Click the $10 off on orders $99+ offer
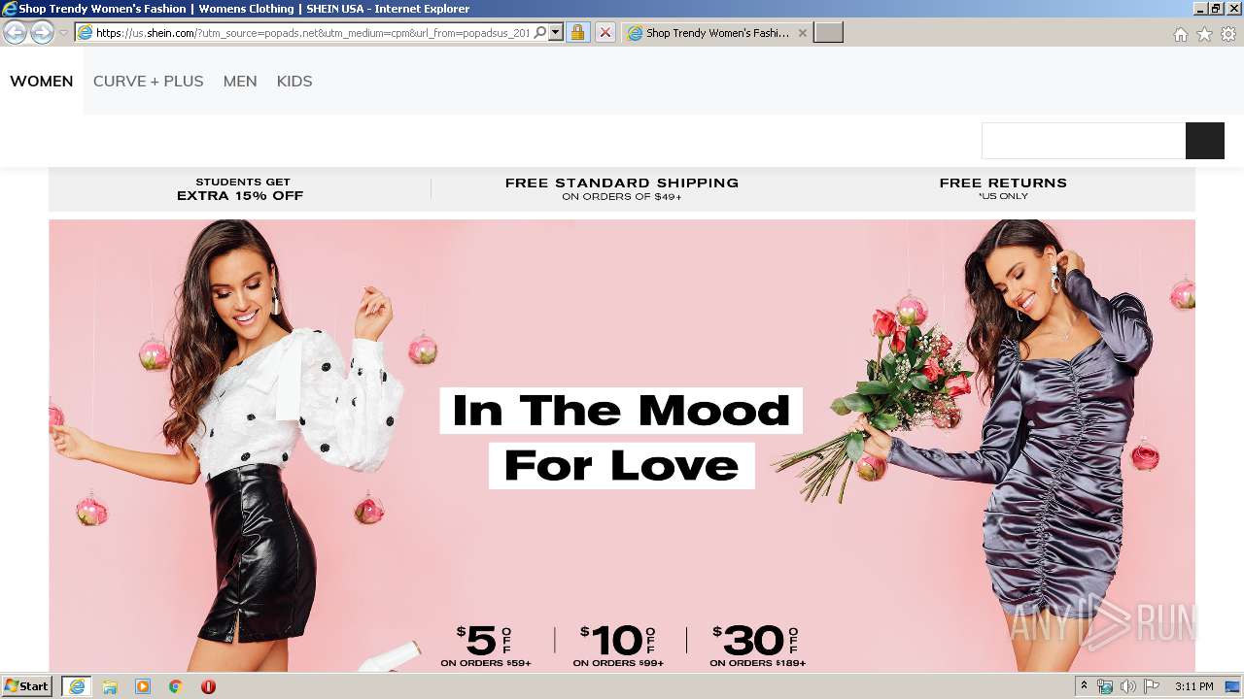Screen dimensions: 1244x699 click(618, 646)
